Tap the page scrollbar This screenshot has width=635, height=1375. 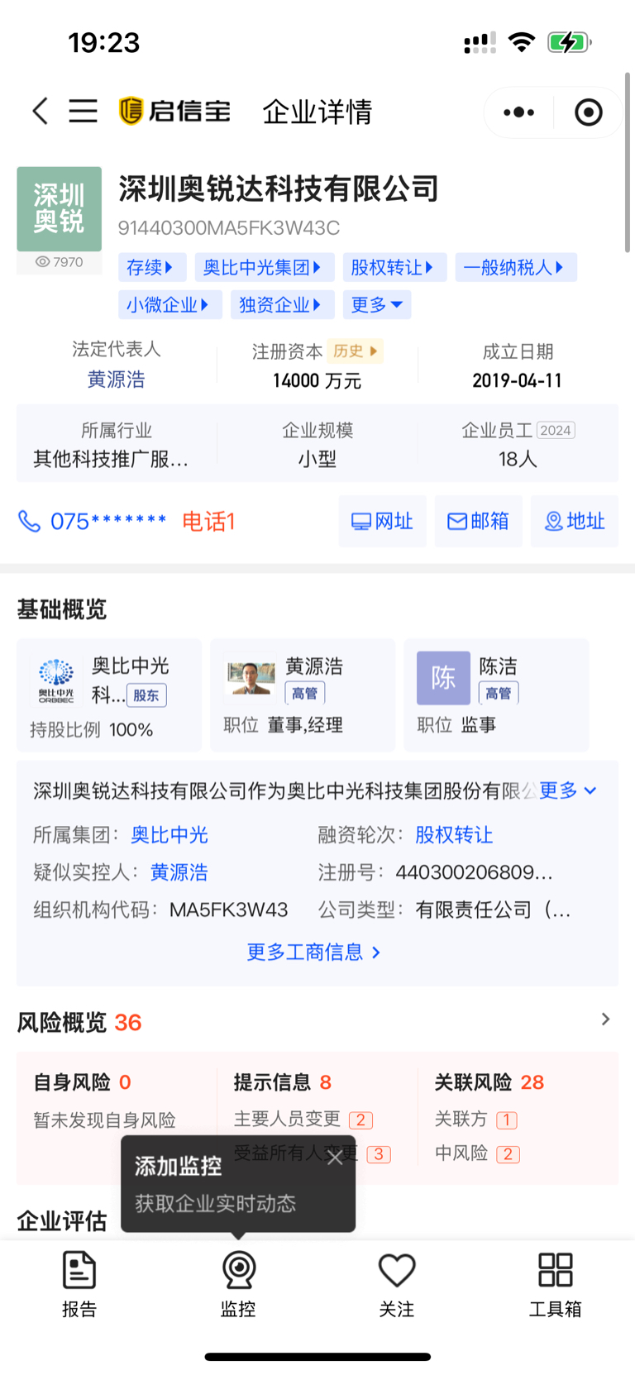click(x=628, y=162)
